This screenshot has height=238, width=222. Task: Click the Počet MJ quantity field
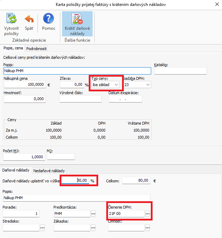coord(24,157)
